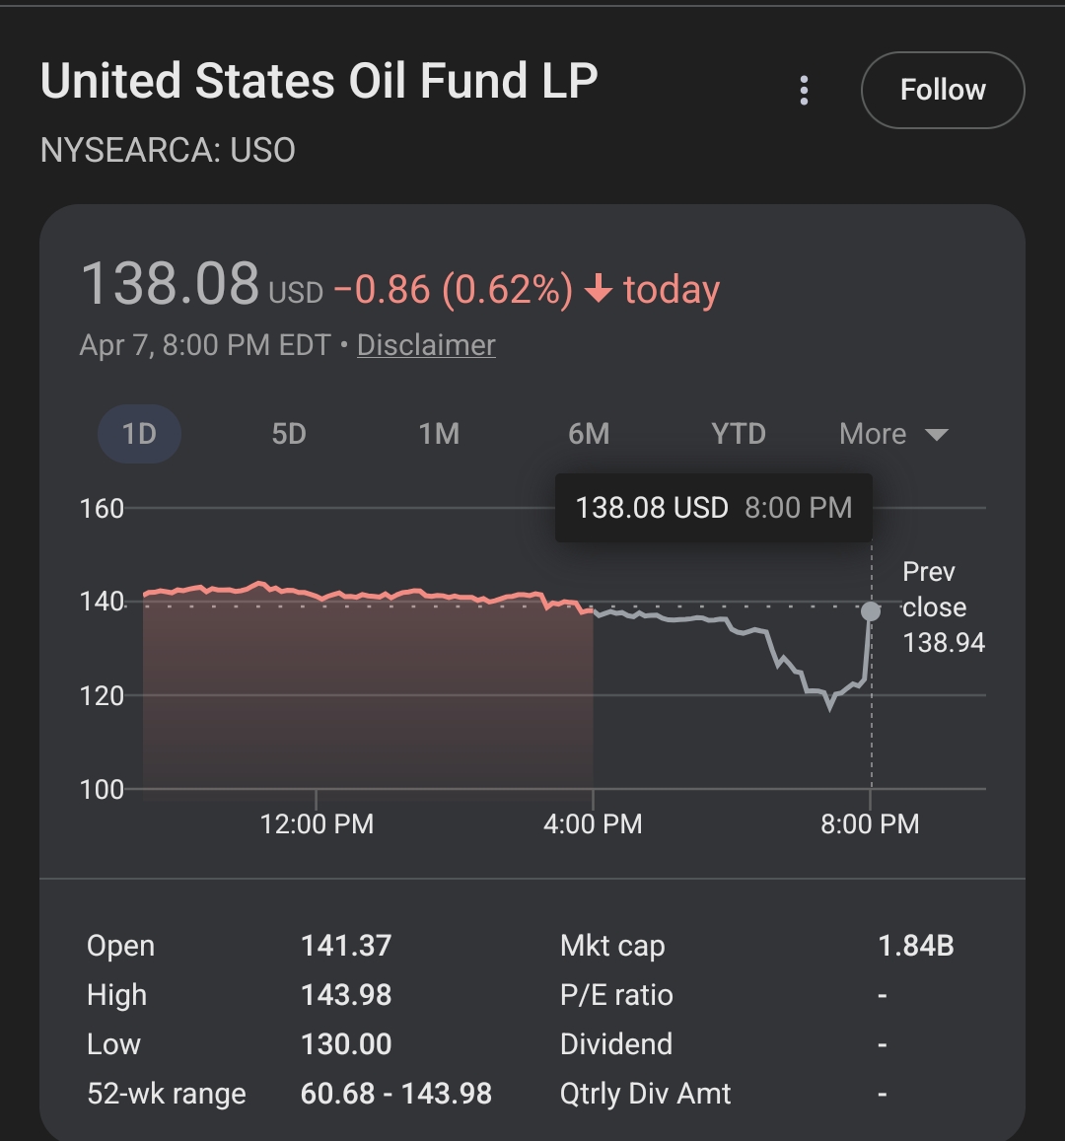Switch to the 5D chart range
Image resolution: width=1065 pixels, height=1141 pixels.
click(x=289, y=434)
